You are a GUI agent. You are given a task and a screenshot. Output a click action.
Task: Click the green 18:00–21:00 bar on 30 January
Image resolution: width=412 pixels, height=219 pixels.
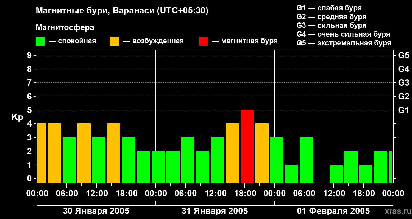click(129, 160)
